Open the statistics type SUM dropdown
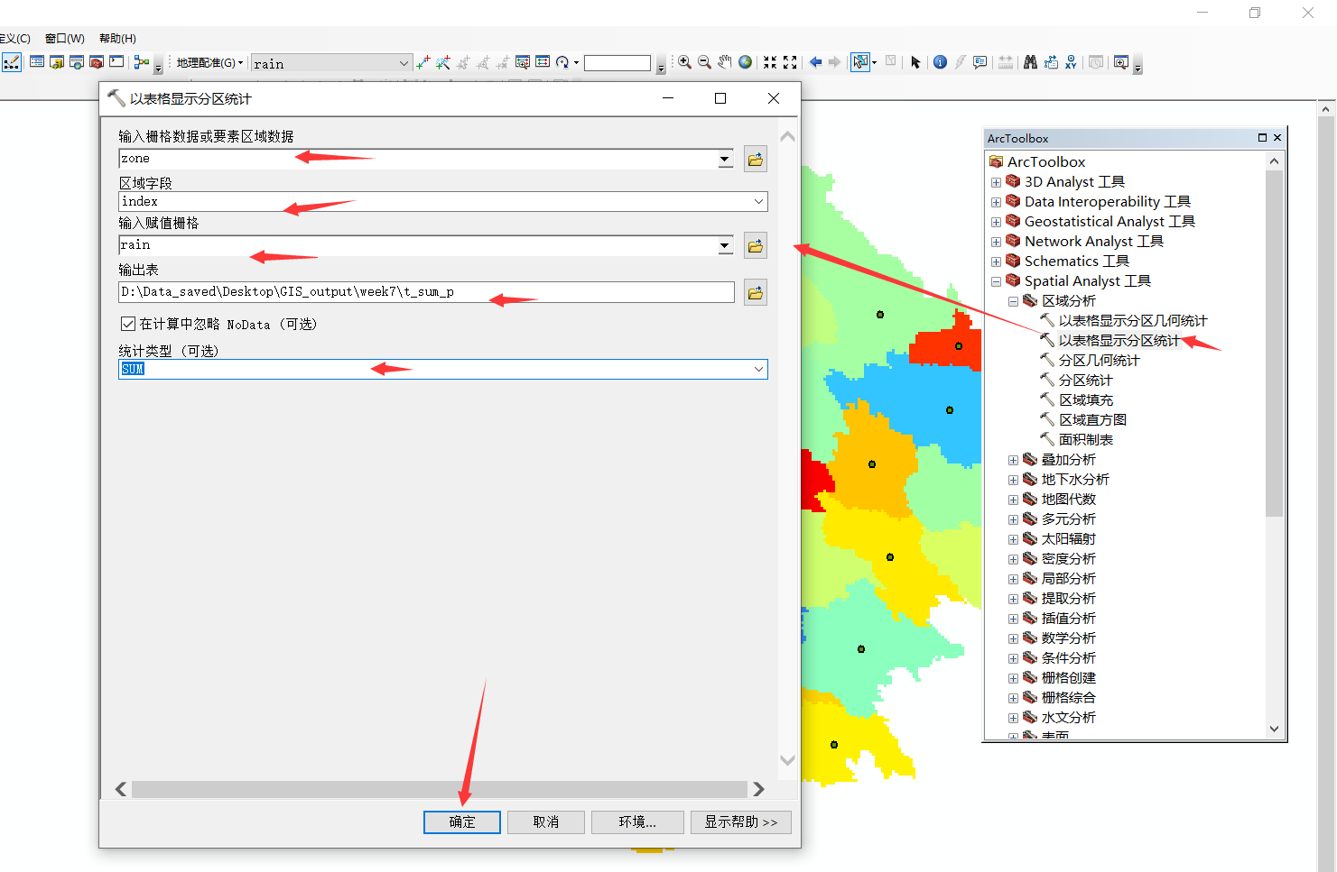 pos(758,369)
